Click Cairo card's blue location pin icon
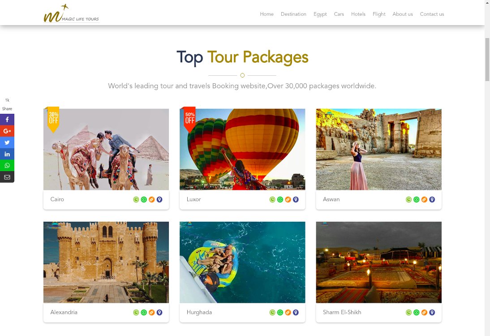Screen dimensions: 490x336 (x=159, y=199)
